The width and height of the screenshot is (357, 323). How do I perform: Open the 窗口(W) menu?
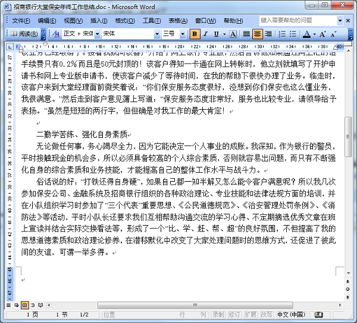[x=205, y=21]
